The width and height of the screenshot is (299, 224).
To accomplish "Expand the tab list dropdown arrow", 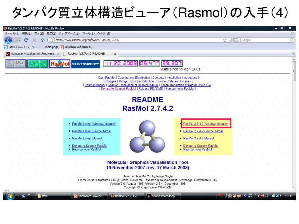I will click(x=294, y=54).
